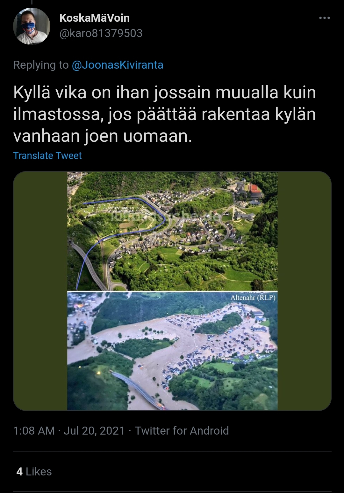344x493 pixels.
Task: Click the 1:08 AM timestamp
Action: tap(34, 431)
